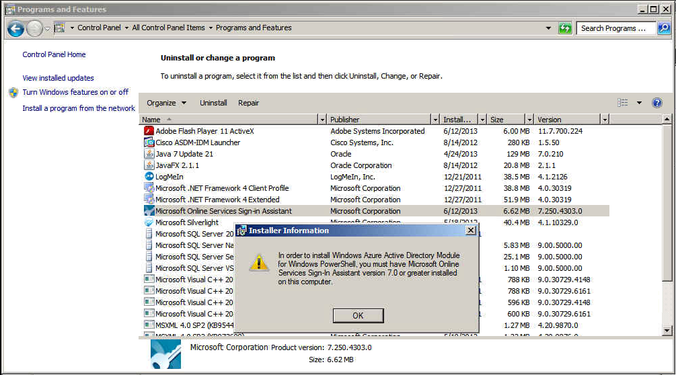Open the Organize menu
676x375 pixels.
166,103
